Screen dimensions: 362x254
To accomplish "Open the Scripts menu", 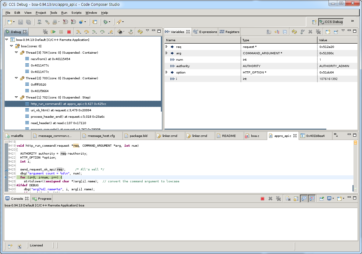I will click(76, 13).
